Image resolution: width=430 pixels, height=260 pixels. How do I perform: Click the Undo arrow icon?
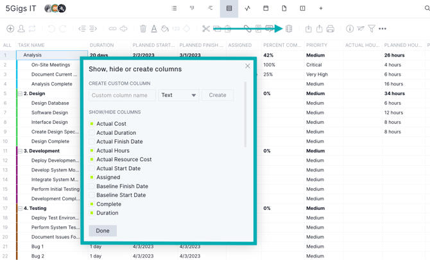click(51, 28)
